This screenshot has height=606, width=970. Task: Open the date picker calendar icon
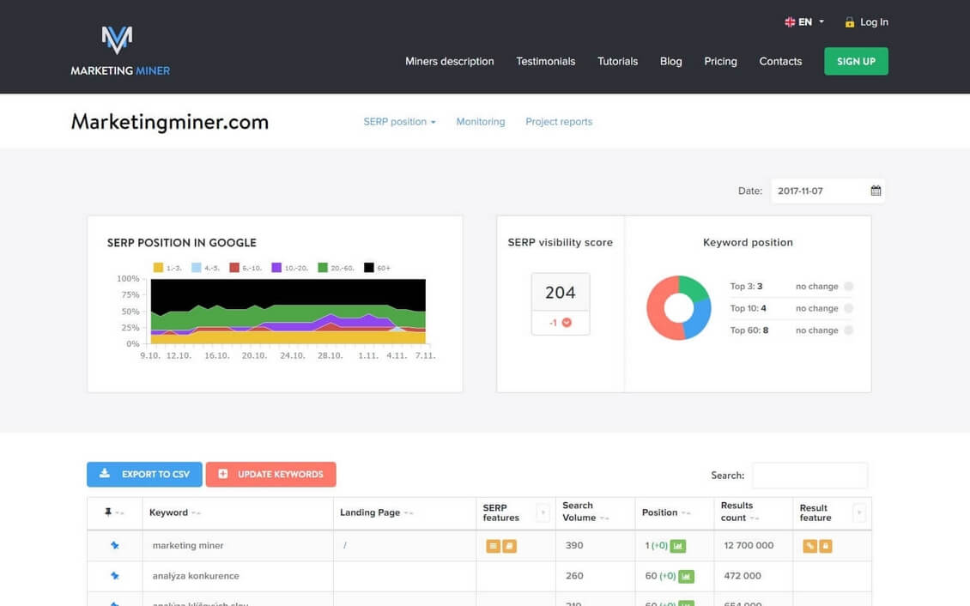tap(876, 191)
